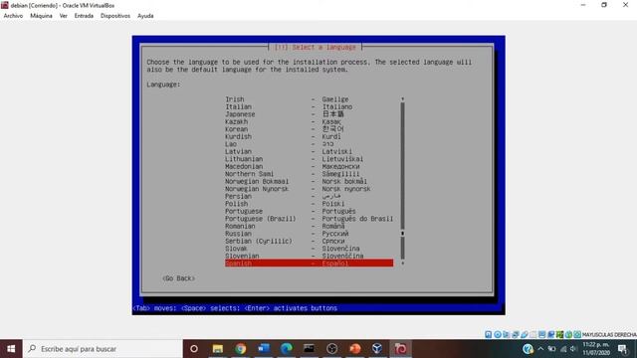Open Microsoft Word from the taskbar
Viewport: 637px width, 358px height.
coord(264,349)
